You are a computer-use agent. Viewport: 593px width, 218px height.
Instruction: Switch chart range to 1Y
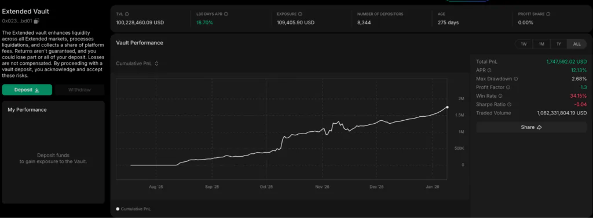point(559,44)
